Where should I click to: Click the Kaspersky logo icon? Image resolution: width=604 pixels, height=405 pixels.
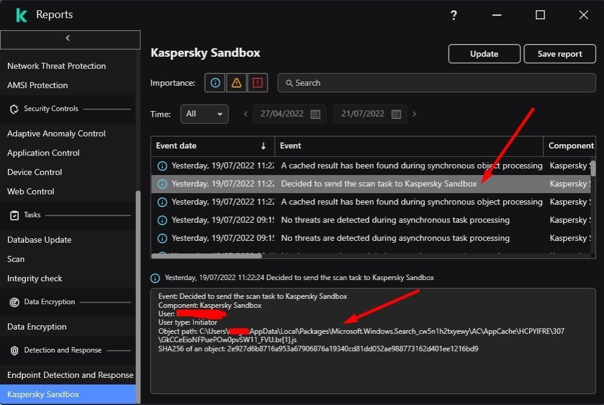click(x=22, y=15)
